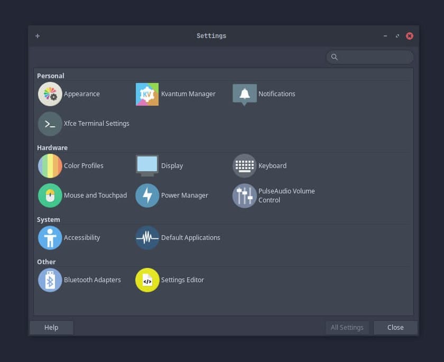
Task: Click the magnifier icon in the search box
Action: point(335,57)
